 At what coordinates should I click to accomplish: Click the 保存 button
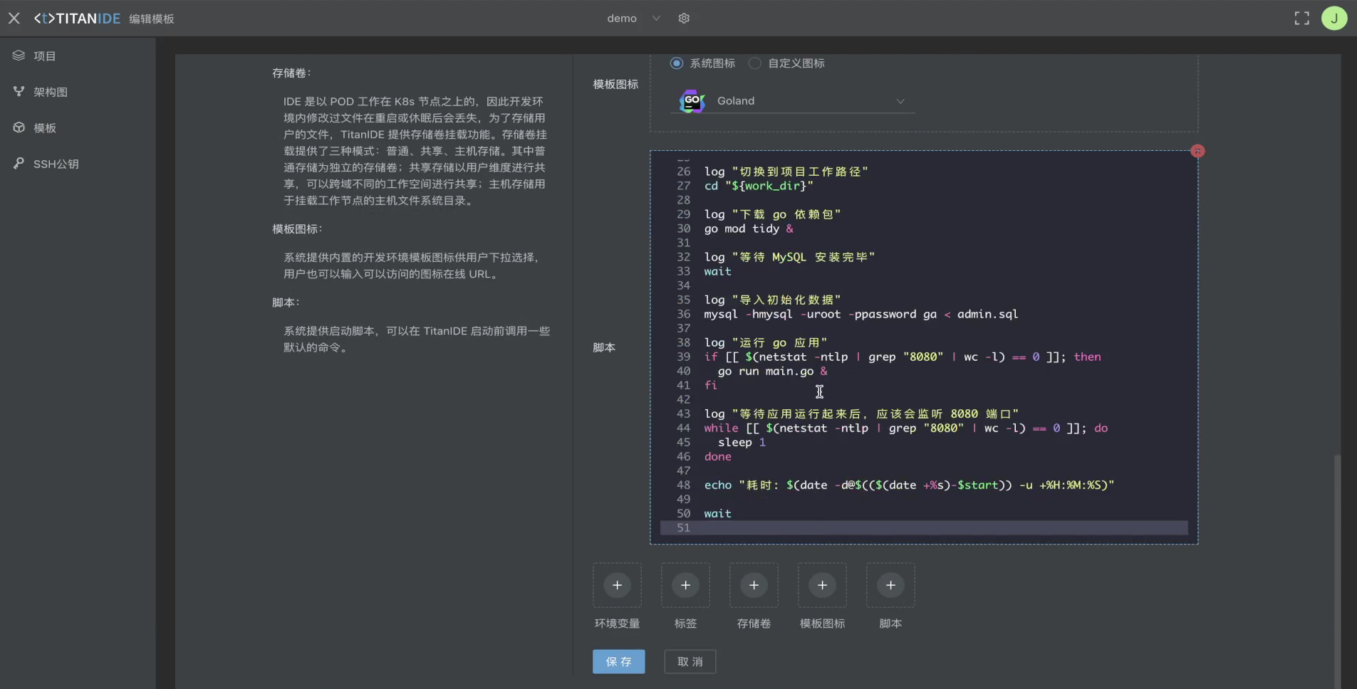tap(618, 661)
